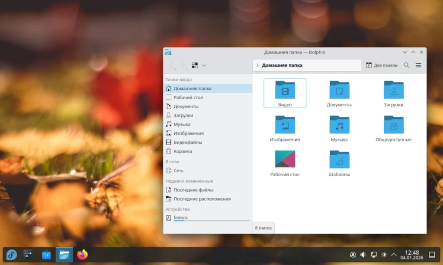The image size is (443, 265).
Task: Toggle Две панели split view
Action: click(382, 66)
